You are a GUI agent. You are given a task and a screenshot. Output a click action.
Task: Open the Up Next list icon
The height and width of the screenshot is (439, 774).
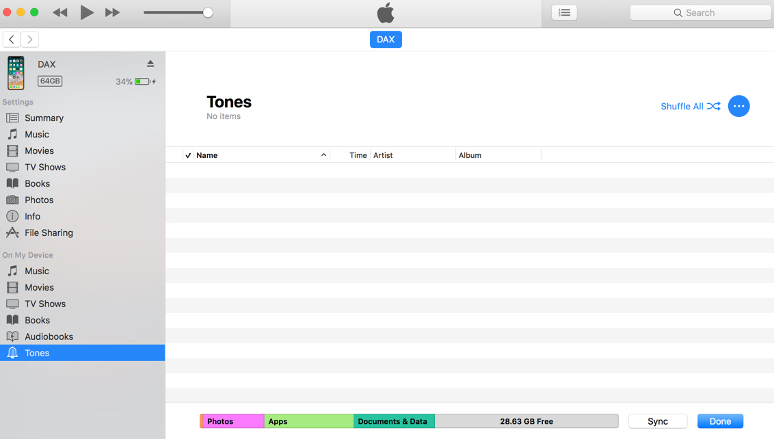tap(564, 12)
